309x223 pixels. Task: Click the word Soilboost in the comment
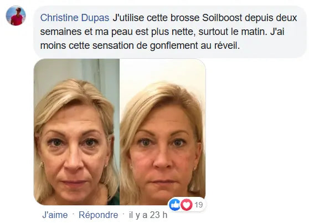tap(222, 18)
